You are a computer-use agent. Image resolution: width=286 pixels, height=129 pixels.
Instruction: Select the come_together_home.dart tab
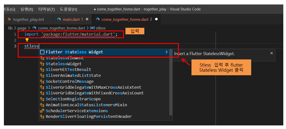(126, 19)
